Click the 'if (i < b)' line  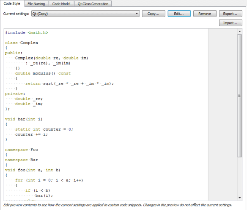coord(38,190)
